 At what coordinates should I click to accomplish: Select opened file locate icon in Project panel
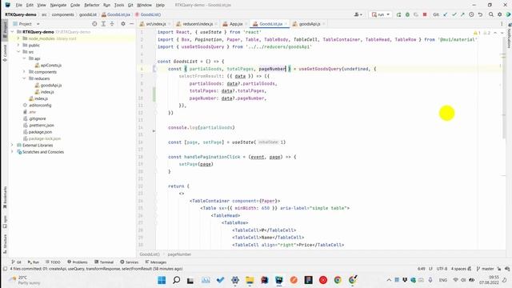[94, 24]
